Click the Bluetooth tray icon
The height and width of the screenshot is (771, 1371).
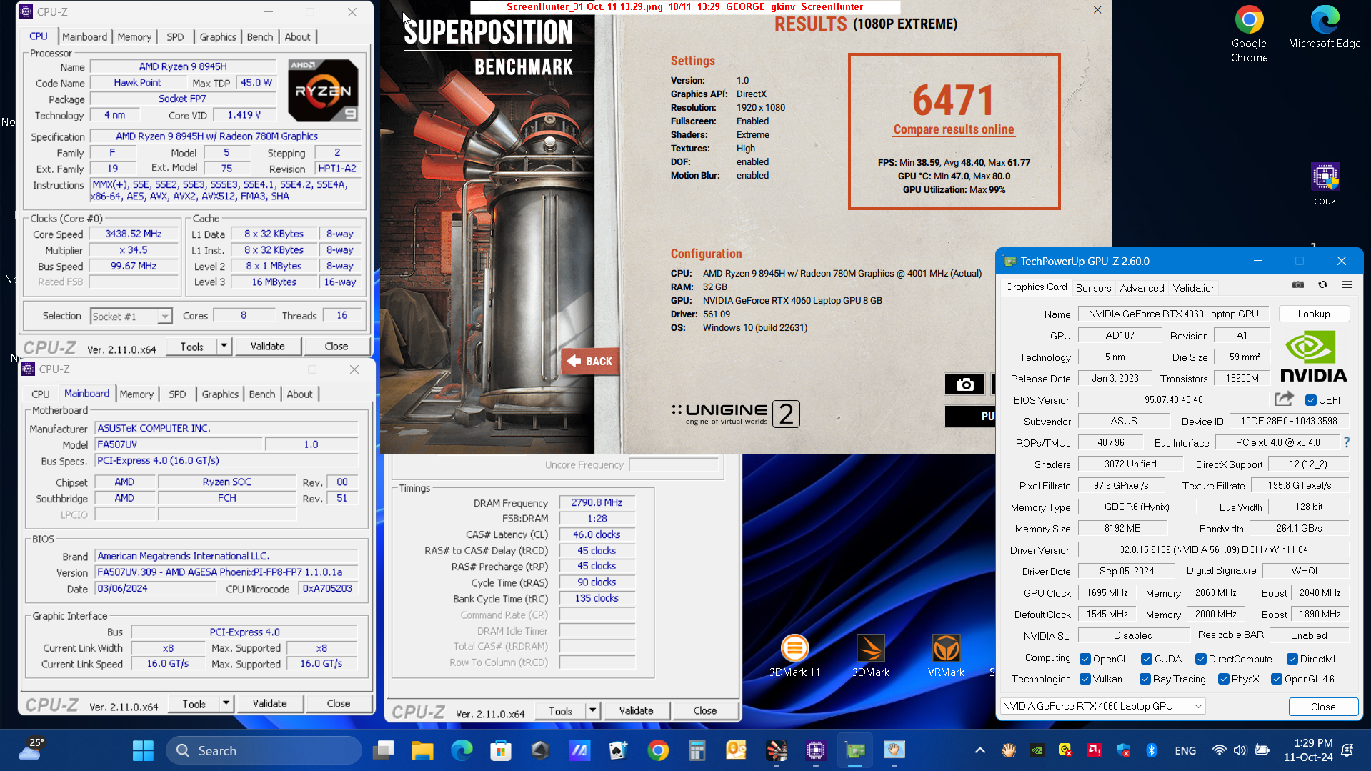point(1151,750)
